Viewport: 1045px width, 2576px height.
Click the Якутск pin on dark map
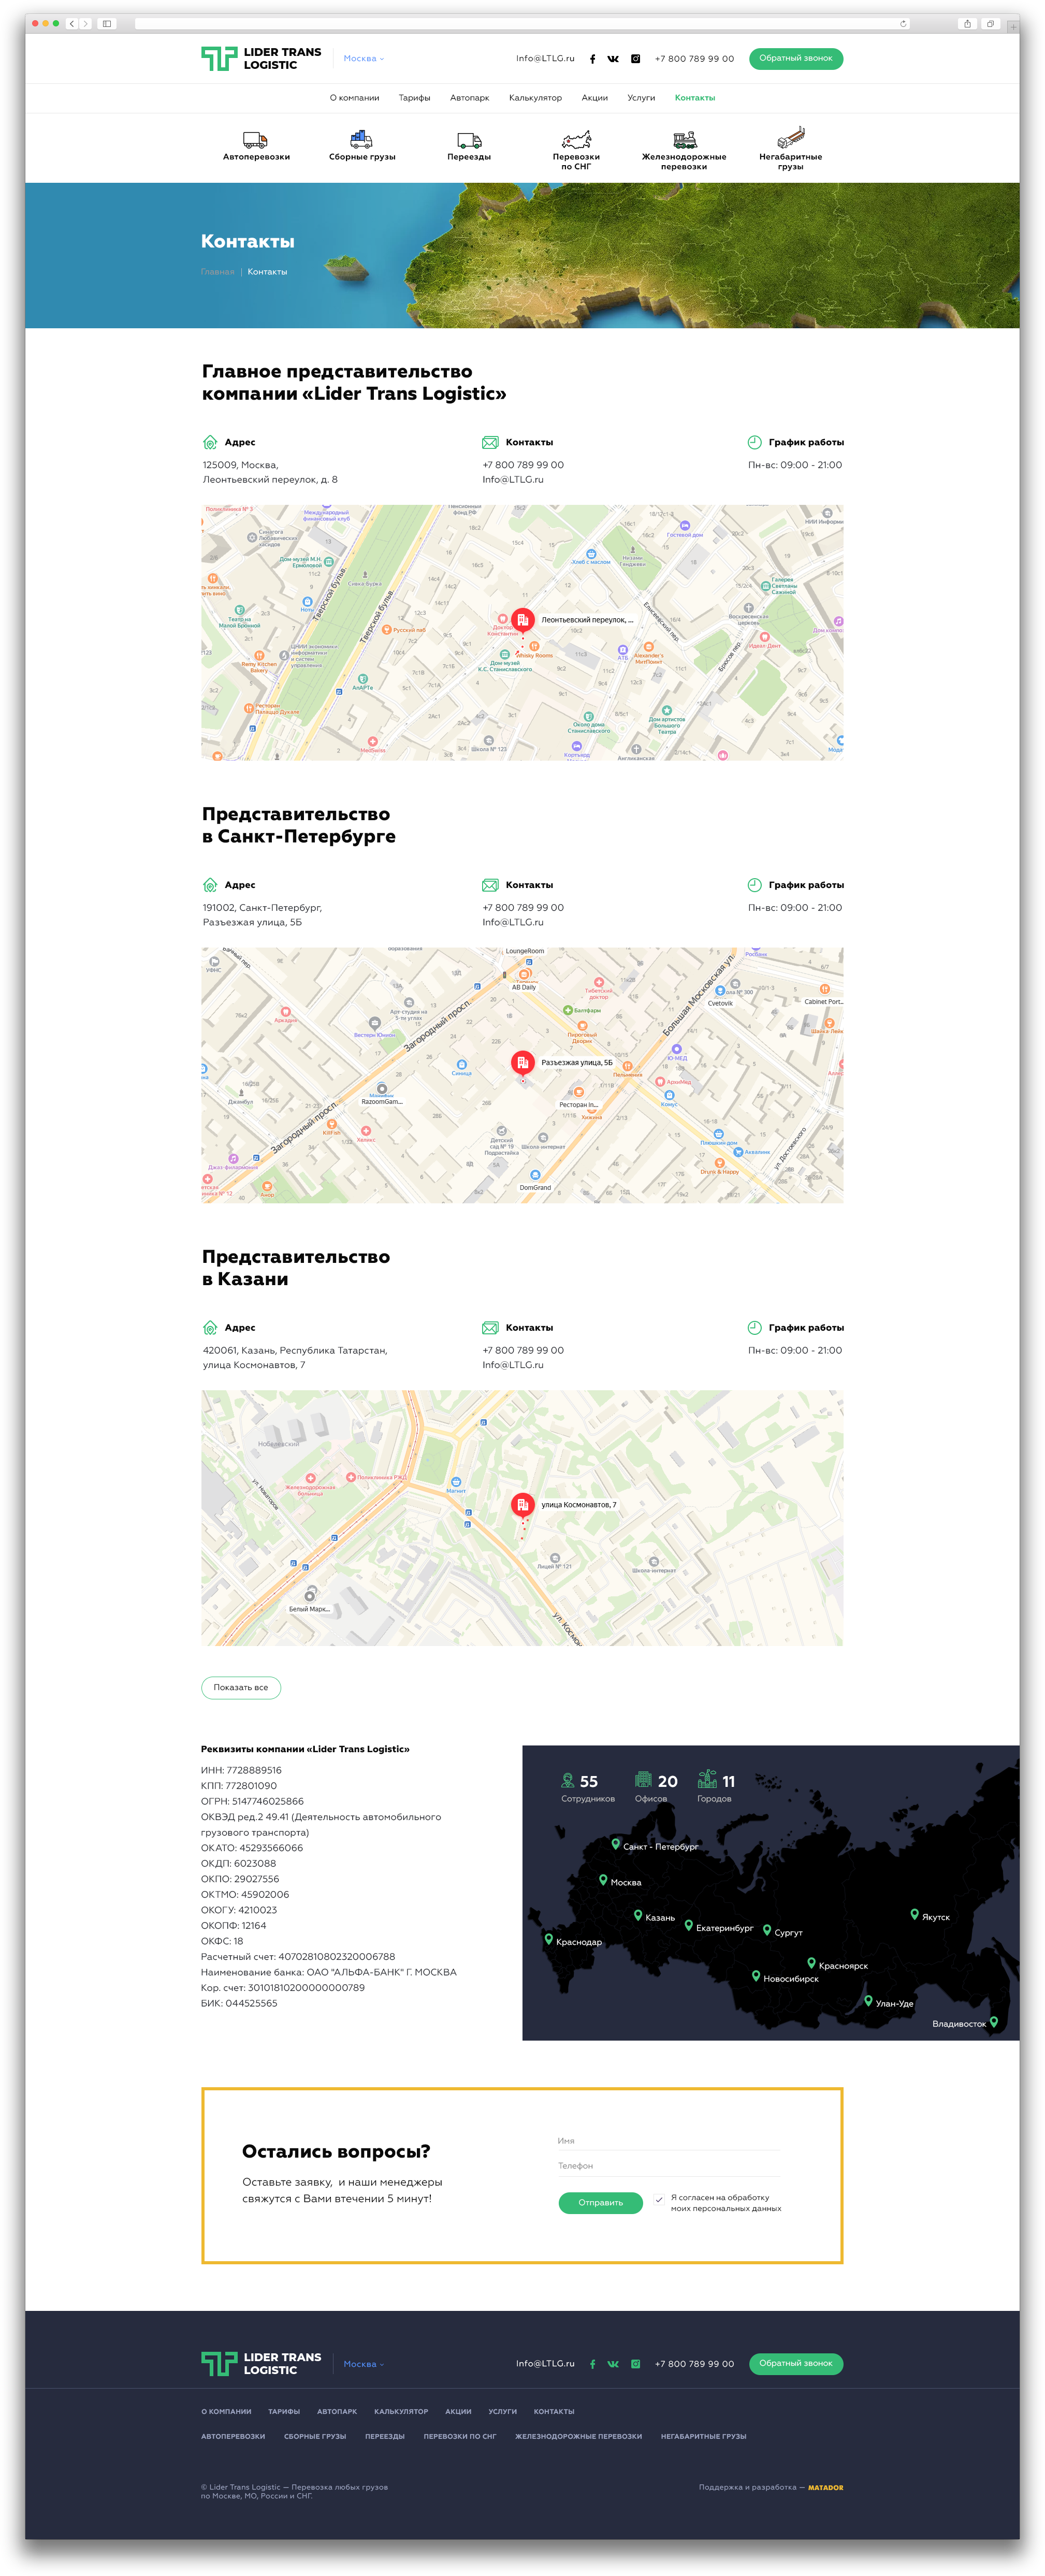[914, 1915]
